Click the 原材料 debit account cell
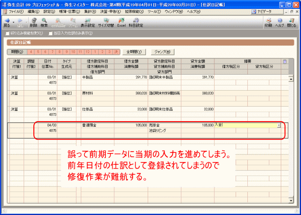301x215 pixels. point(97,93)
